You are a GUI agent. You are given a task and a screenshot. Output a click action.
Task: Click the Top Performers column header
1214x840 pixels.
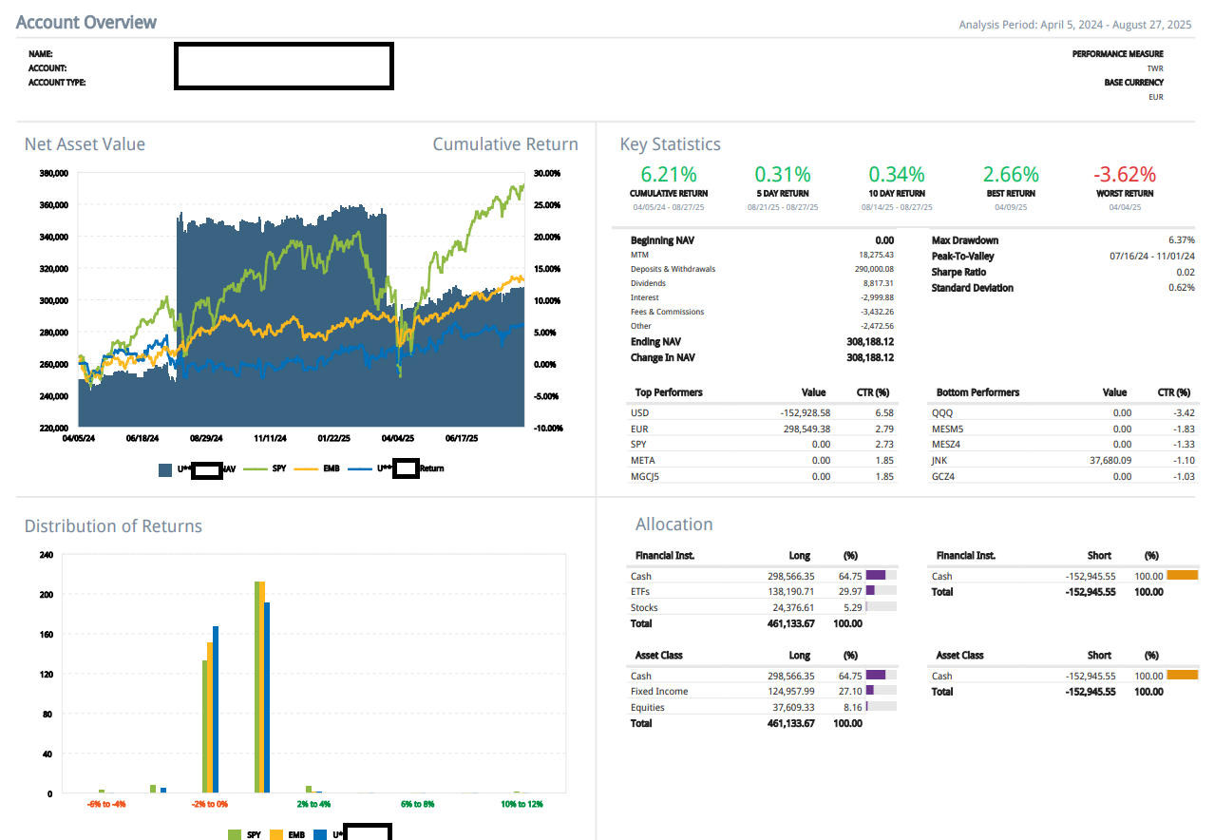click(669, 392)
